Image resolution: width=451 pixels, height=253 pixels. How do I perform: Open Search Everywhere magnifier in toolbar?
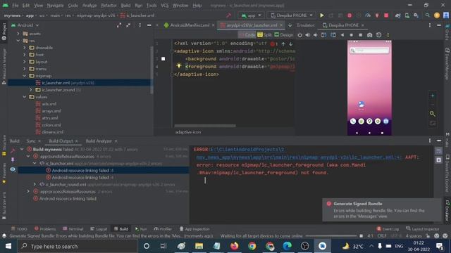[x=428, y=15]
